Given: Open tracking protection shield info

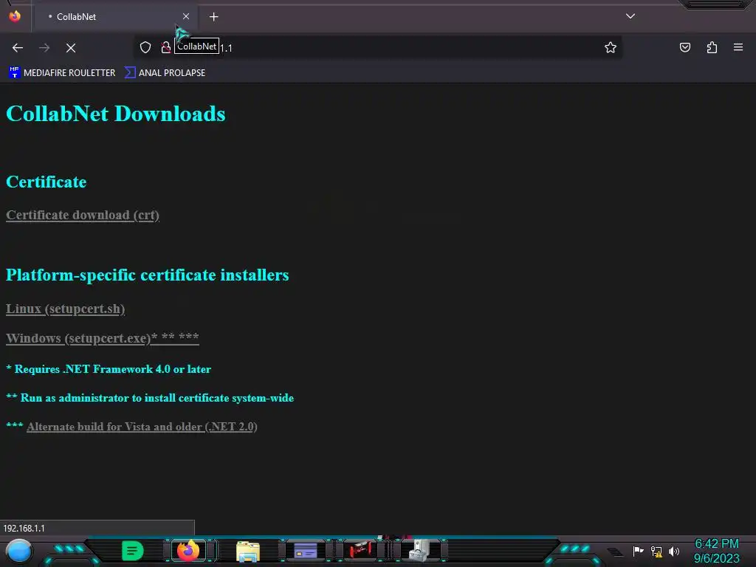Looking at the screenshot, I should (145, 47).
